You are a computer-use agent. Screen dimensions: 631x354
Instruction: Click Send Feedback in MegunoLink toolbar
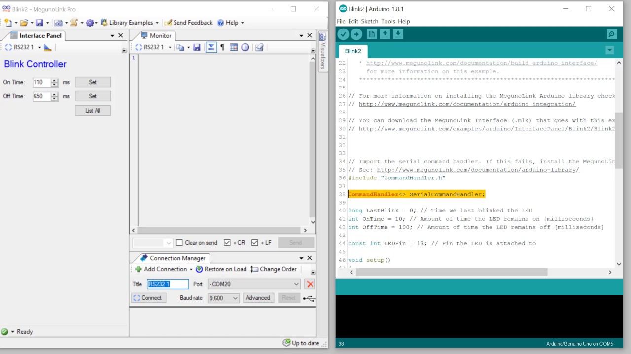click(x=188, y=23)
